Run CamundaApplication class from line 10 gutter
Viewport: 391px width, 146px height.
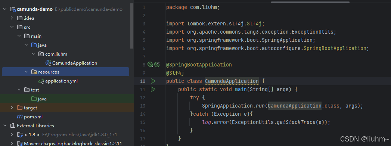tap(153, 81)
